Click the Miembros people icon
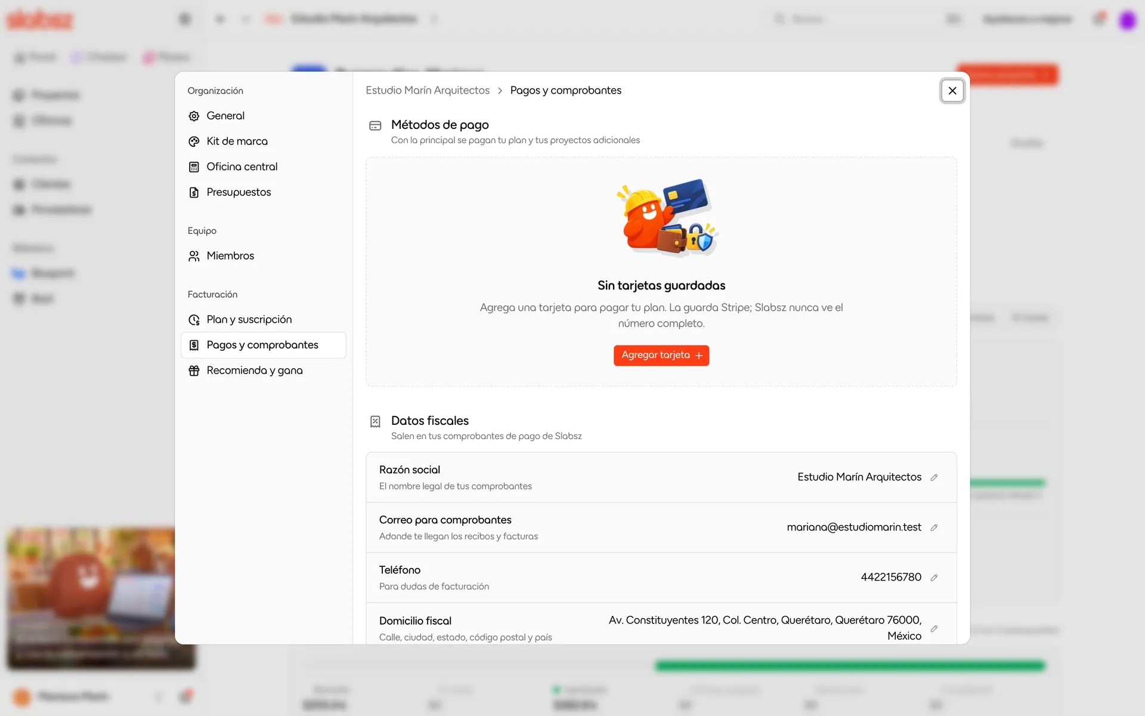Image resolution: width=1145 pixels, height=716 pixels. point(194,256)
